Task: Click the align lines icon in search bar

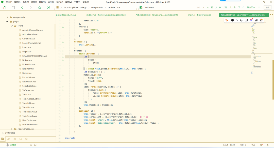Action: (220, 7)
